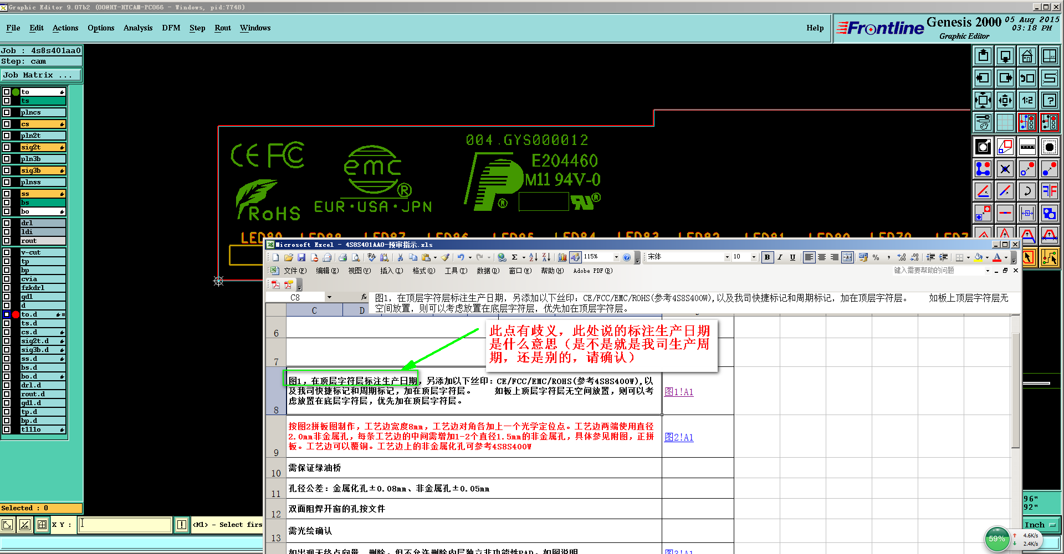This screenshot has height=554, width=1064.
Task: Follow the 图2!A1 hyperlink
Action: (x=679, y=437)
